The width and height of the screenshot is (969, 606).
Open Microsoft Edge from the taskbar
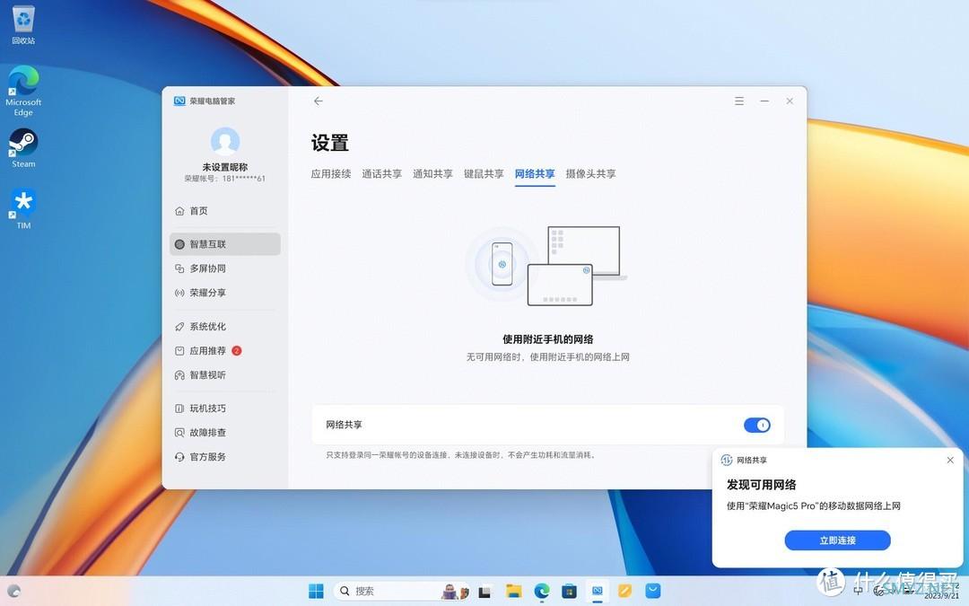coord(542,591)
